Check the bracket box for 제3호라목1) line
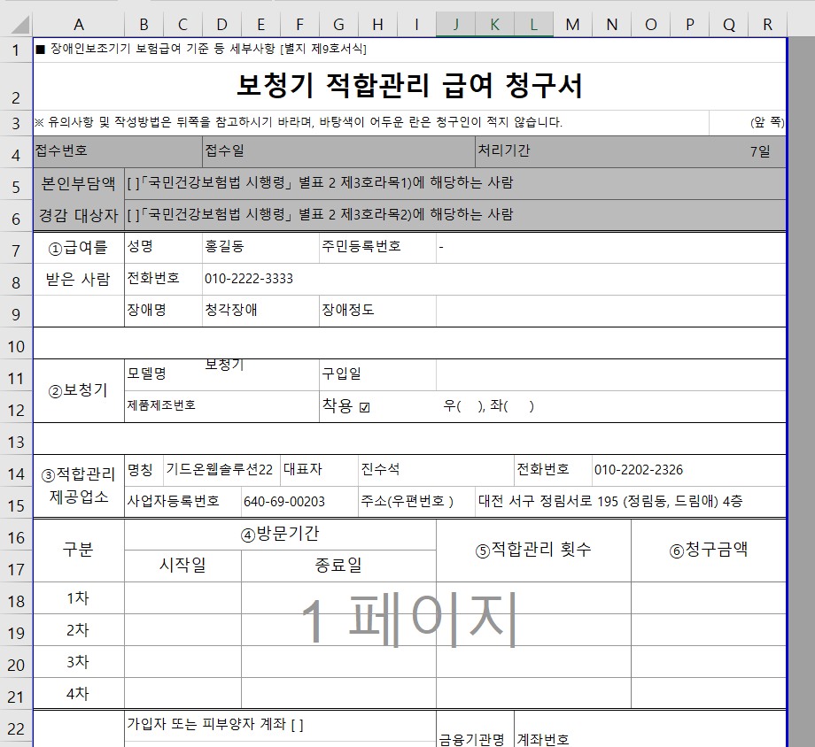Image resolution: width=815 pixels, height=747 pixels. (134, 183)
